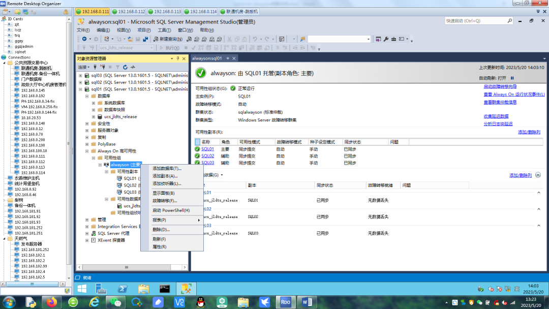Screen dimensions: 549x309
Task: Click the Open File folder icon
Action: click(x=130, y=39)
